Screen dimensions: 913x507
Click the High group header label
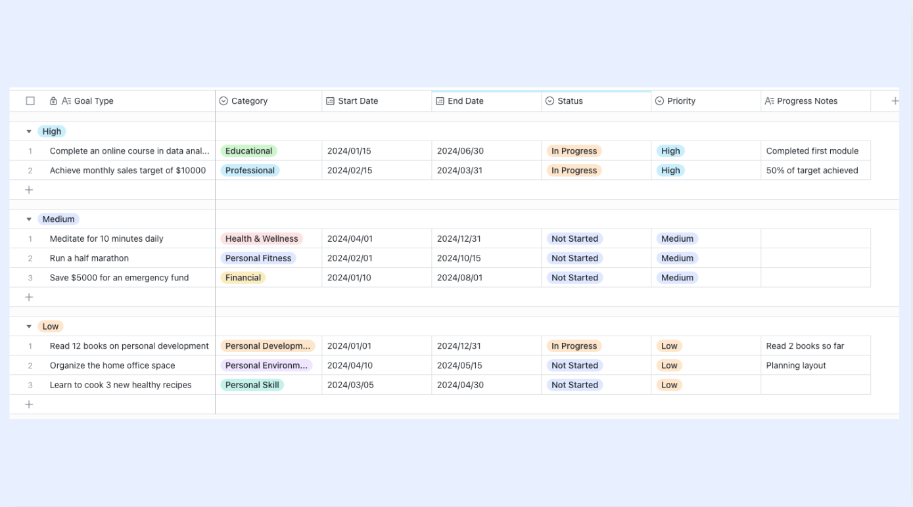click(x=52, y=131)
